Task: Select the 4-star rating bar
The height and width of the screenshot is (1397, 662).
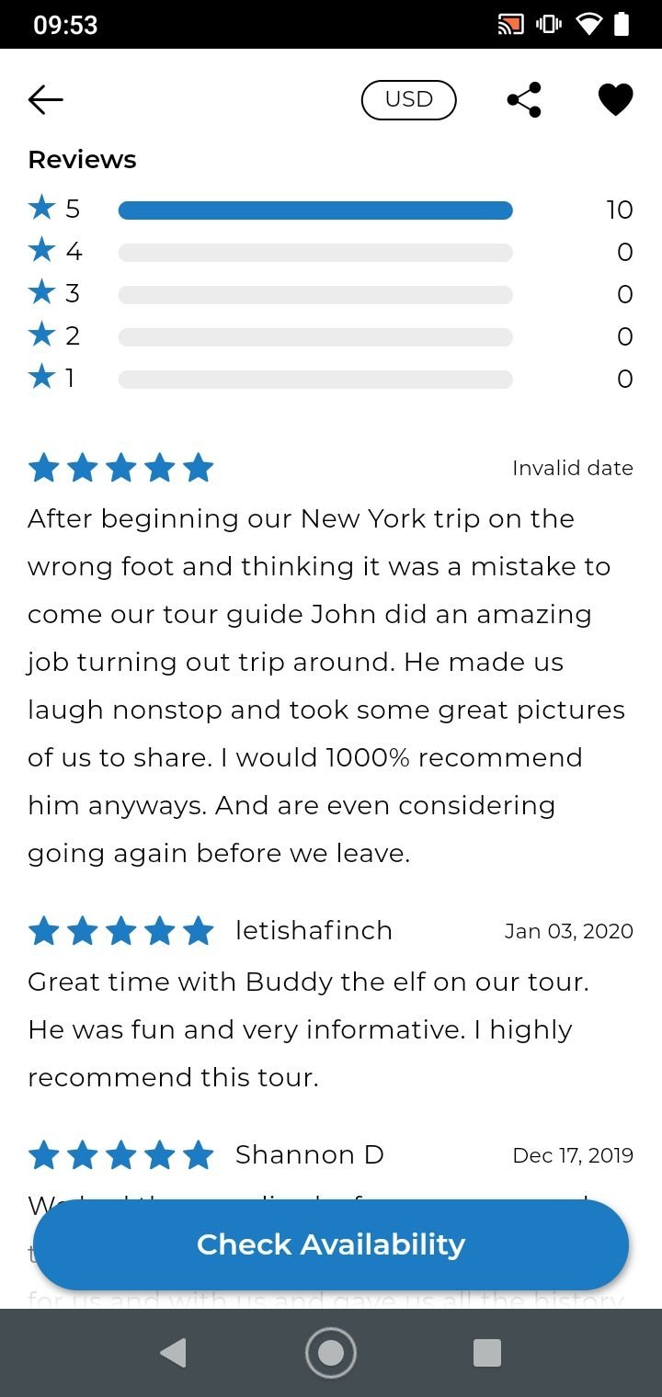Action: pos(315,253)
